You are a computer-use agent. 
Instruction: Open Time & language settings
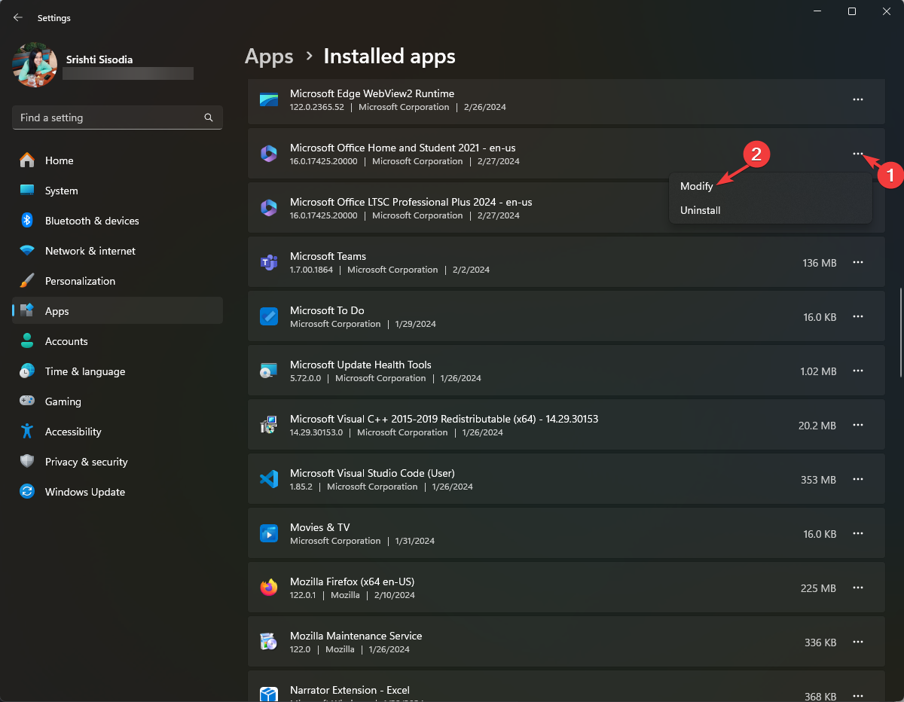pos(118,371)
